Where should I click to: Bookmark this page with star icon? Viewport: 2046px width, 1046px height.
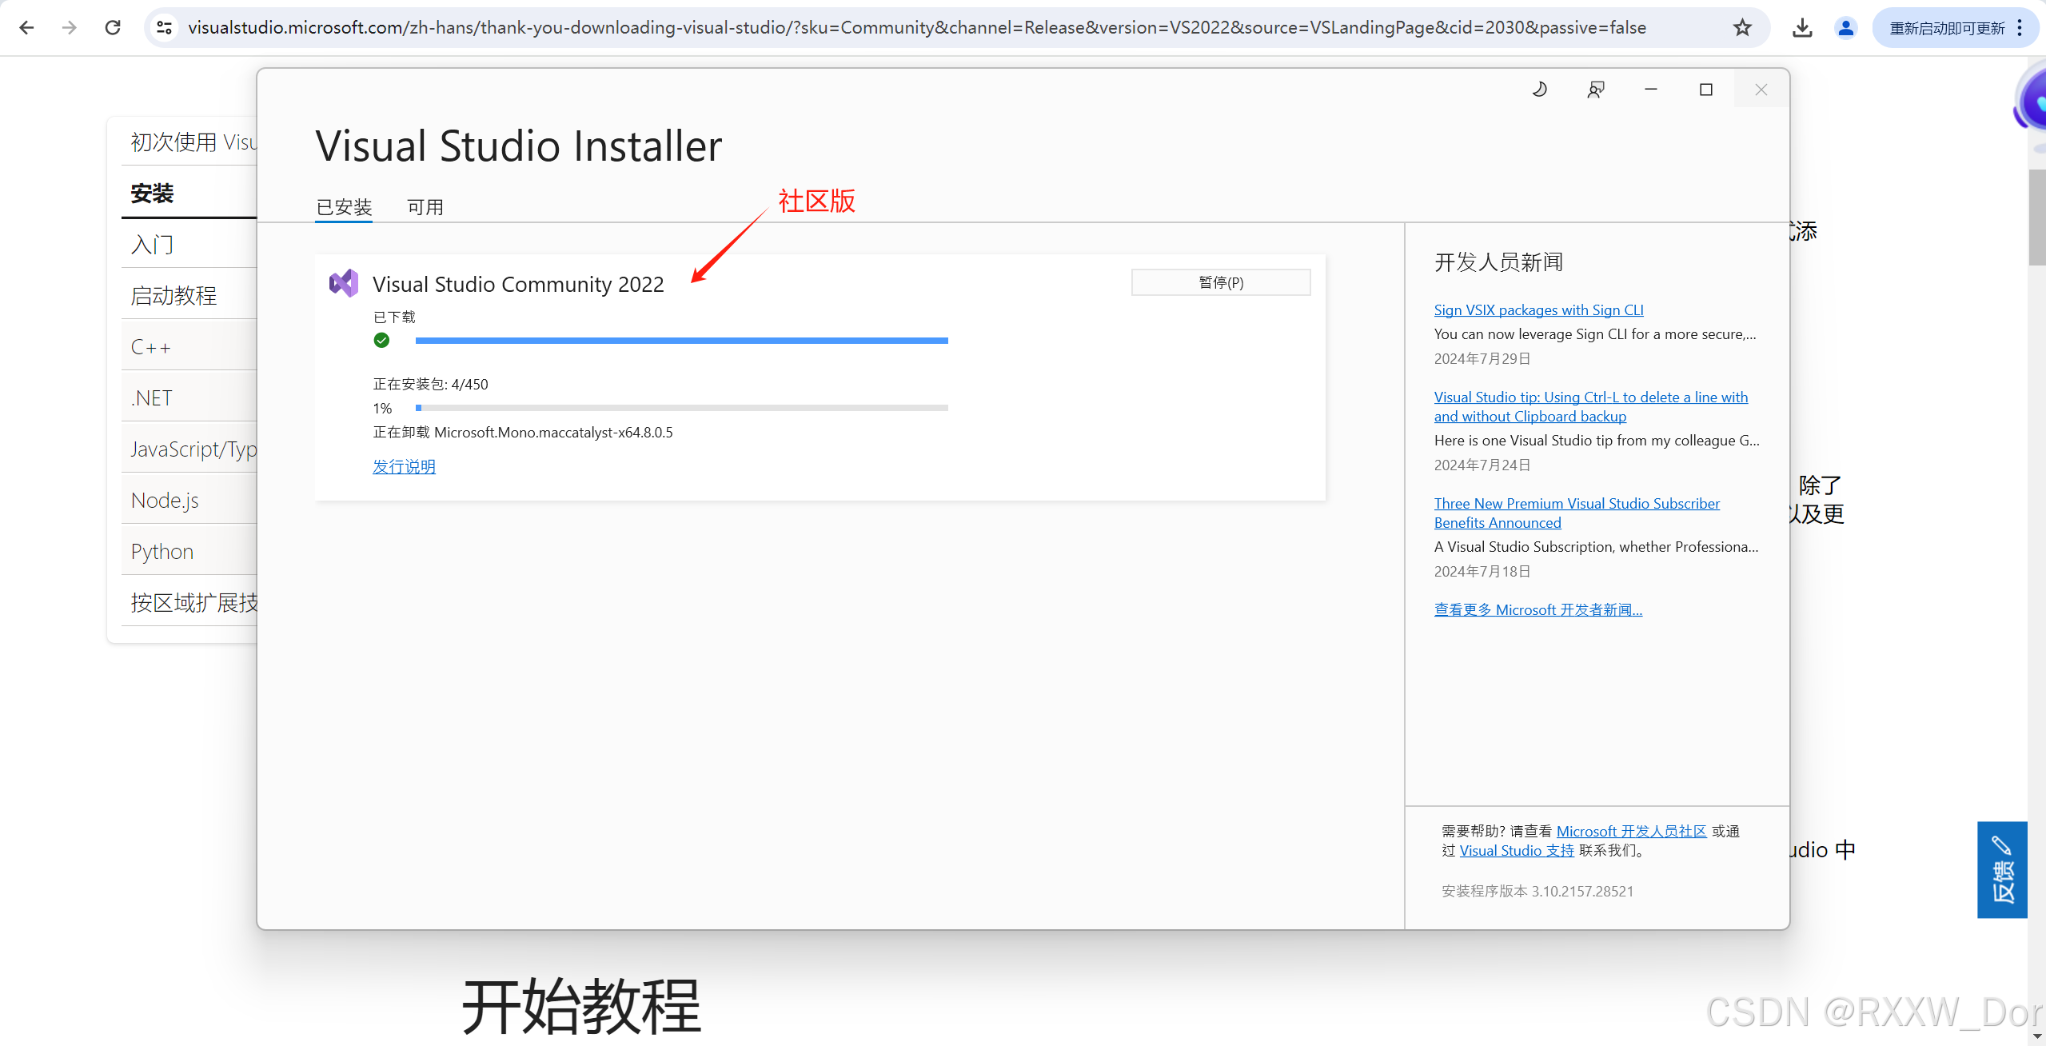1742,28
